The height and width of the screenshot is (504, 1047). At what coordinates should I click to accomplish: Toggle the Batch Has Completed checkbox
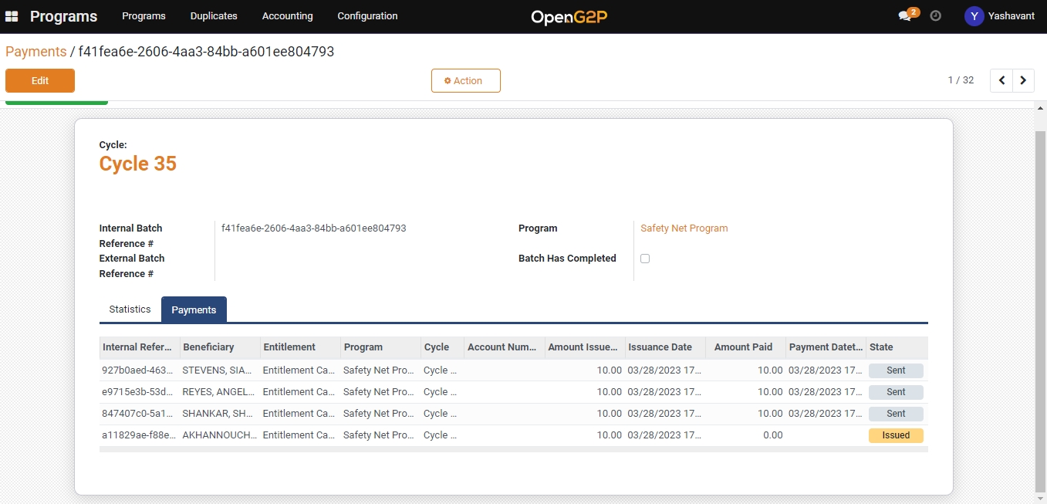pyautogui.click(x=645, y=259)
